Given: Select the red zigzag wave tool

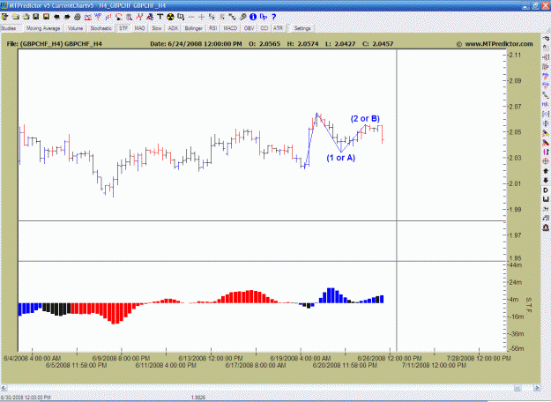Looking at the screenshot, I should (139, 17).
